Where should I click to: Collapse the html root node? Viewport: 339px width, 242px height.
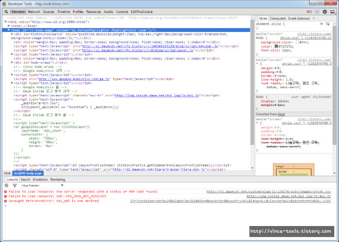[x=5, y=22]
